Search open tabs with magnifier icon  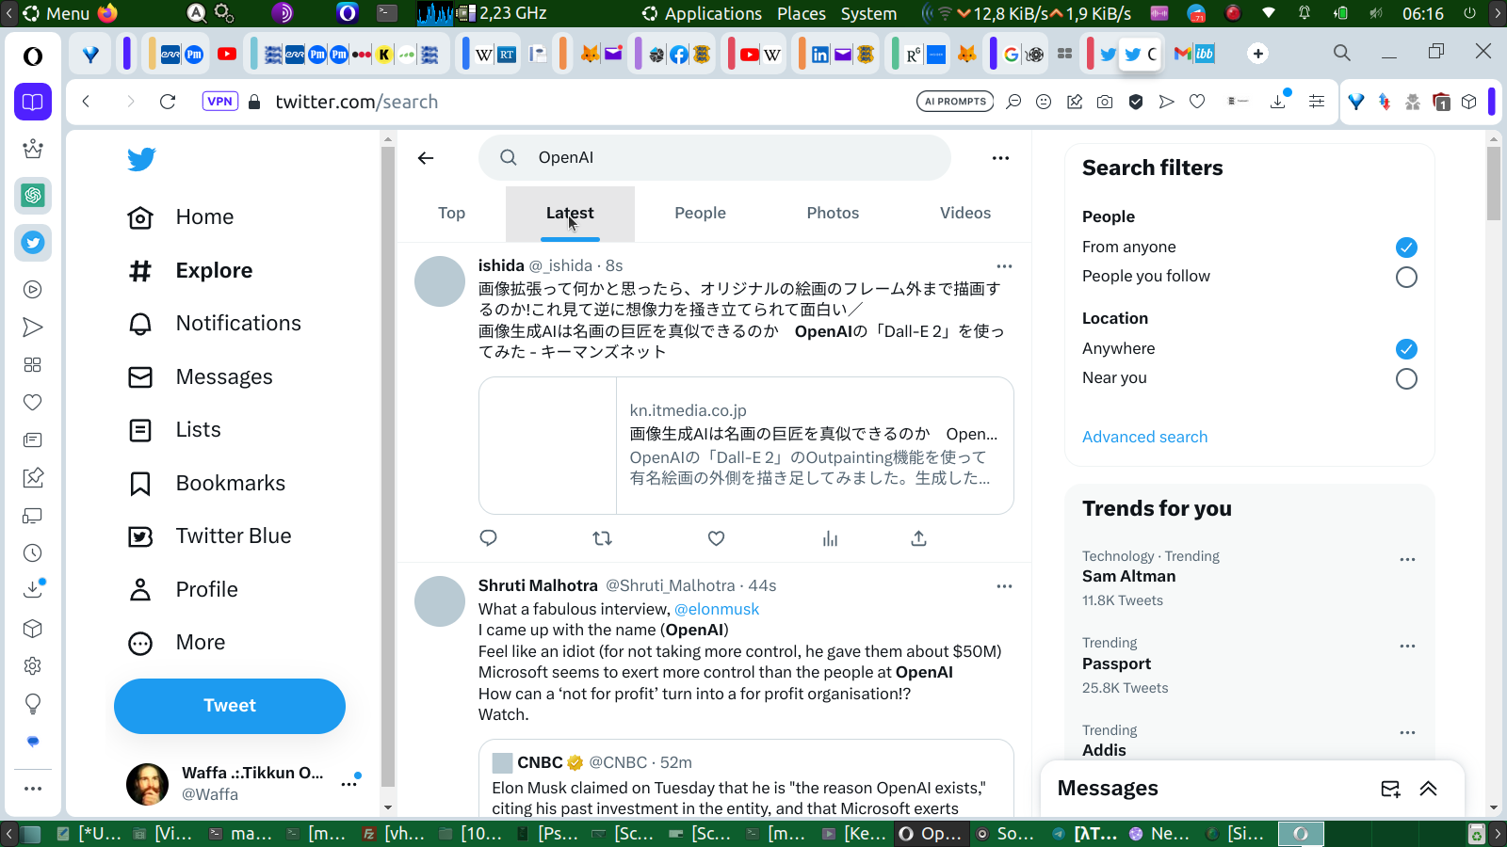pyautogui.click(x=1342, y=53)
